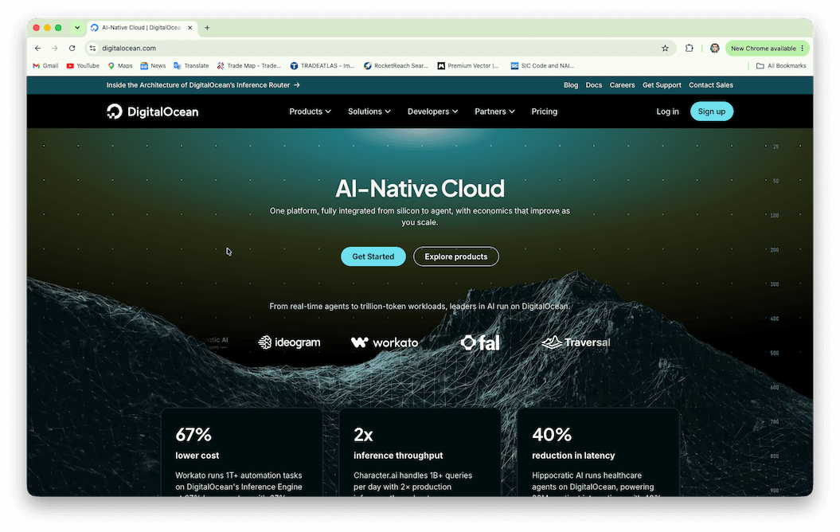Open the Chrome profile avatar
Image resolution: width=840 pixels, height=532 pixels.
715,49
